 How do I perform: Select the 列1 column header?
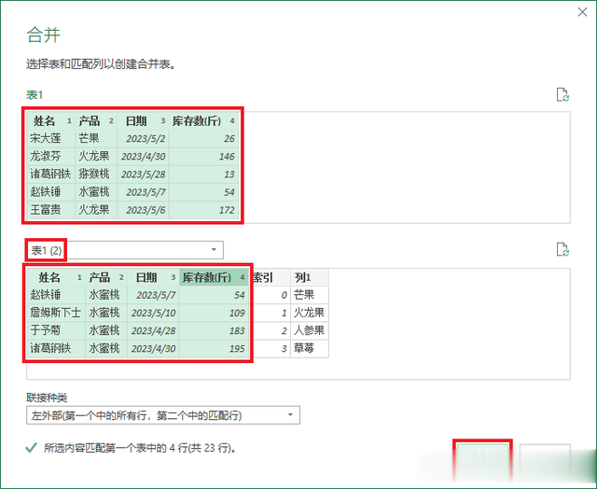(310, 277)
